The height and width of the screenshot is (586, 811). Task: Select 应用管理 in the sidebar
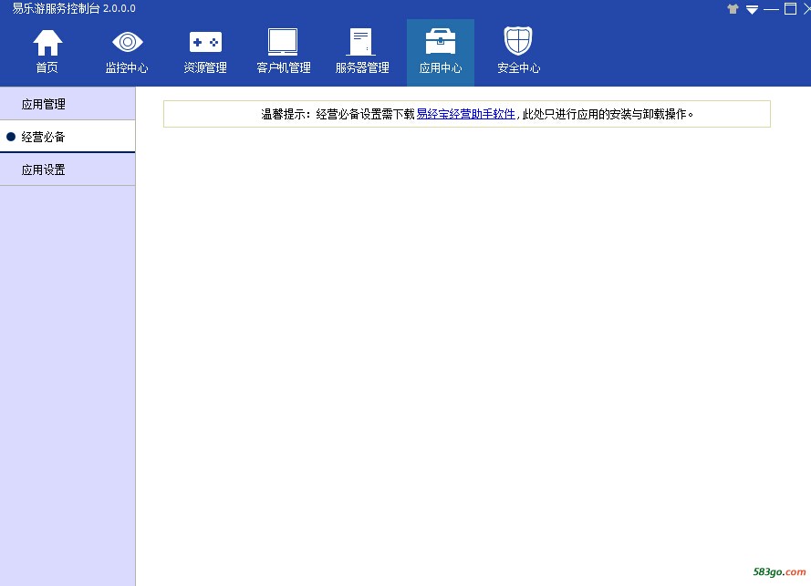[68, 104]
